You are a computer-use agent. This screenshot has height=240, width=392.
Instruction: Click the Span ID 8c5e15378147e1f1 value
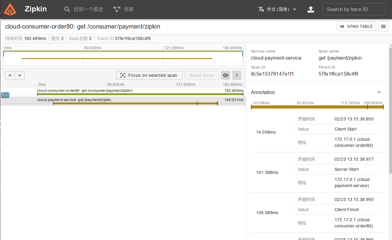pos(272,74)
